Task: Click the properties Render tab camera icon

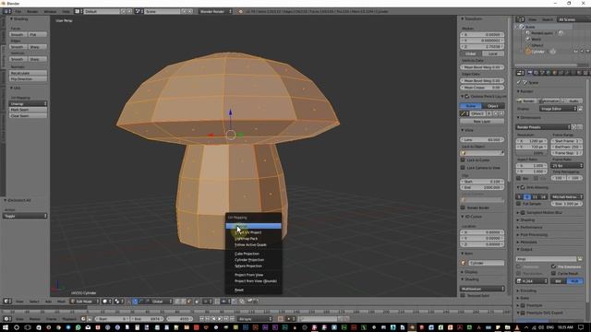Action: coord(530,73)
